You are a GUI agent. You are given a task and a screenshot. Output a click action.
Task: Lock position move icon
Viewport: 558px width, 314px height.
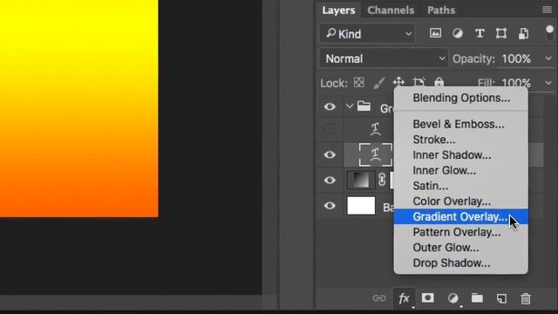click(x=398, y=82)
